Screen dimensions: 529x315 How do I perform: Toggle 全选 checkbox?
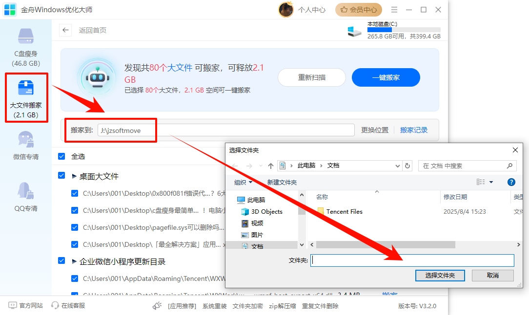point(61,156)
